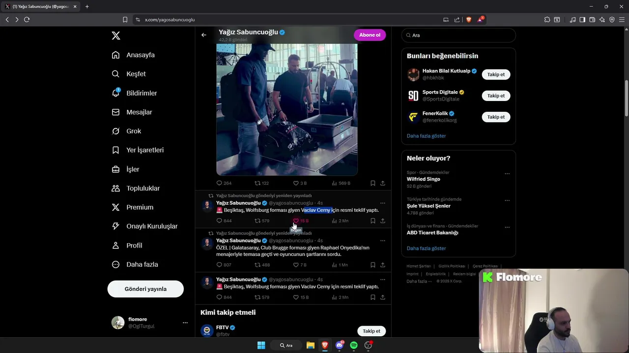Open Şule Yüksel Şenler trend

pyautogui.click(x=429, y=206)
